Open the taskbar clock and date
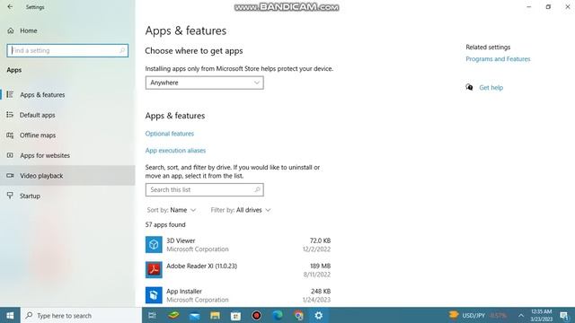 coord(541,315)
